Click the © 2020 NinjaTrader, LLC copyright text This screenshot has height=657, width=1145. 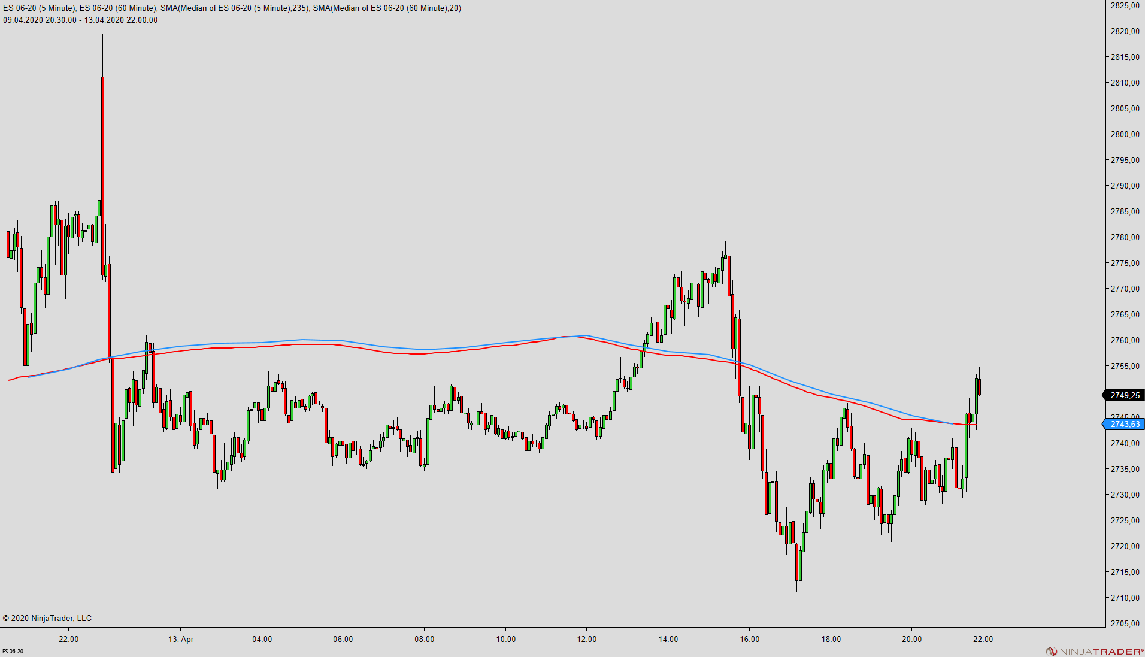pos(47,618)
